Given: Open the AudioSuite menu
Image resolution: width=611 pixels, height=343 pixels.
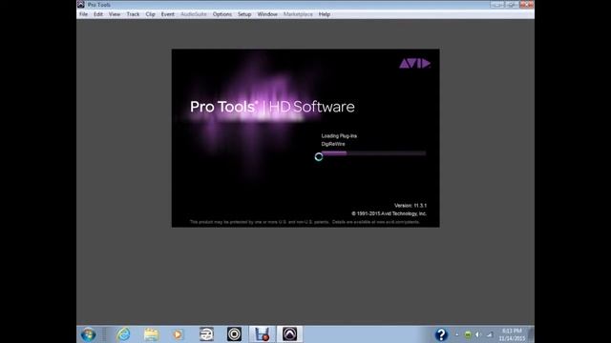Looking at the screenshot, I should (194, 14).
